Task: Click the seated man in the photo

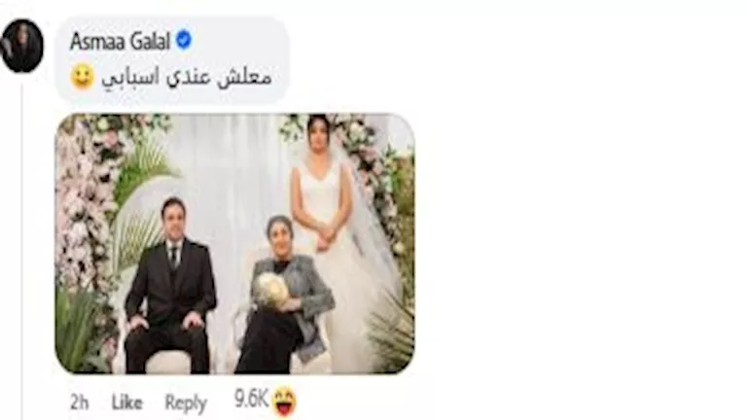Action: point(169,286)
